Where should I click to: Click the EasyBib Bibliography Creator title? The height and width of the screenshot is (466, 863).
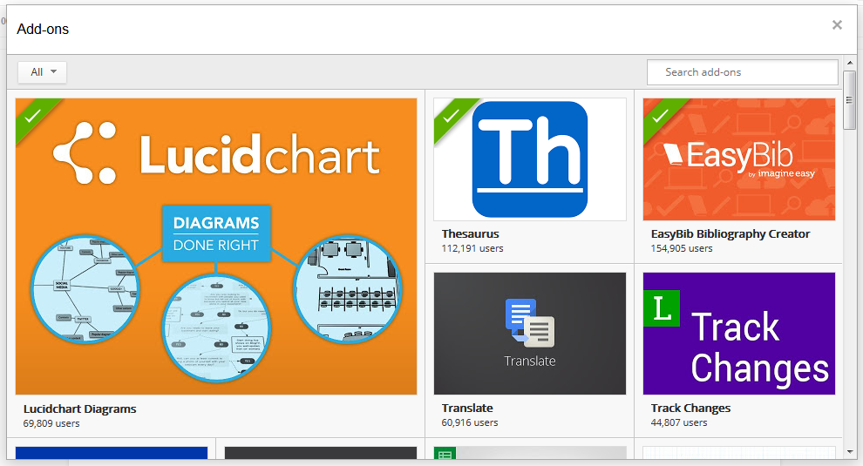730,233
